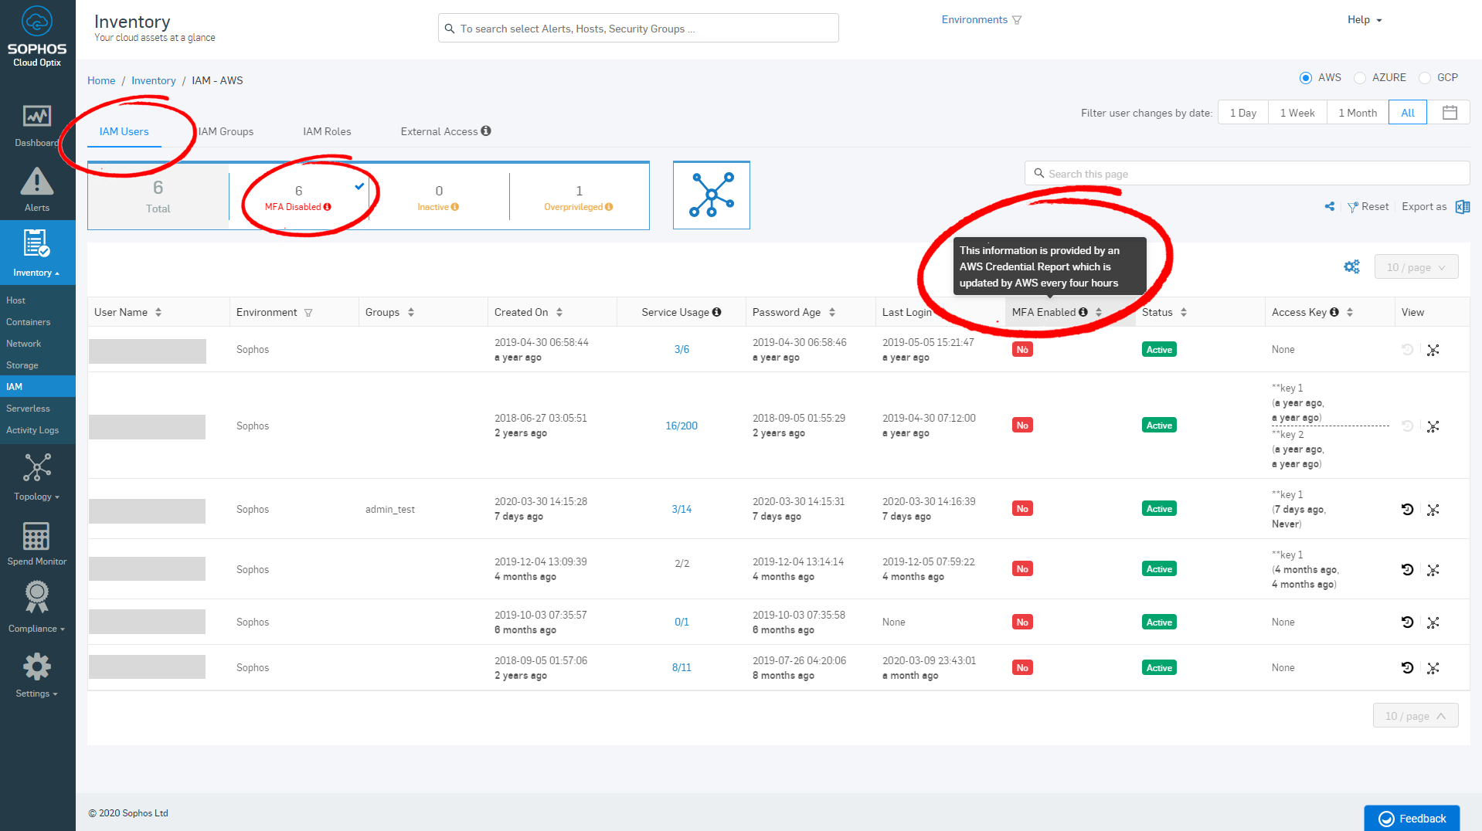This screenshot has width=1482, height=831.
Task: Go to Home breadcrumb link
Action: (101, 80)
